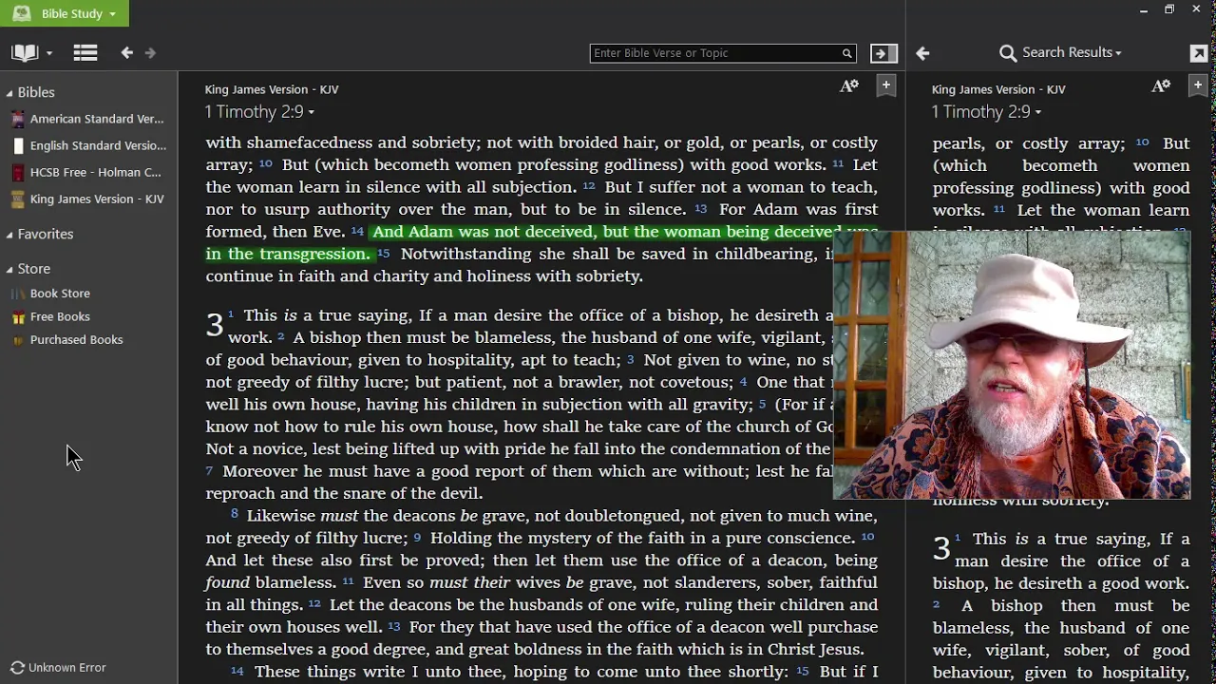Click the Book Store icon

point(18,294)
